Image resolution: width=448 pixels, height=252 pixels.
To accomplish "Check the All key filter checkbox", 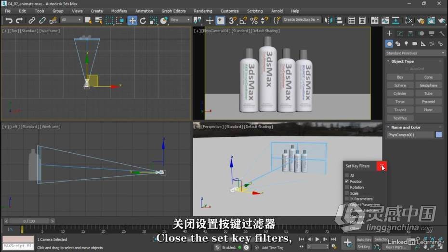I will [x=347, y=175].
